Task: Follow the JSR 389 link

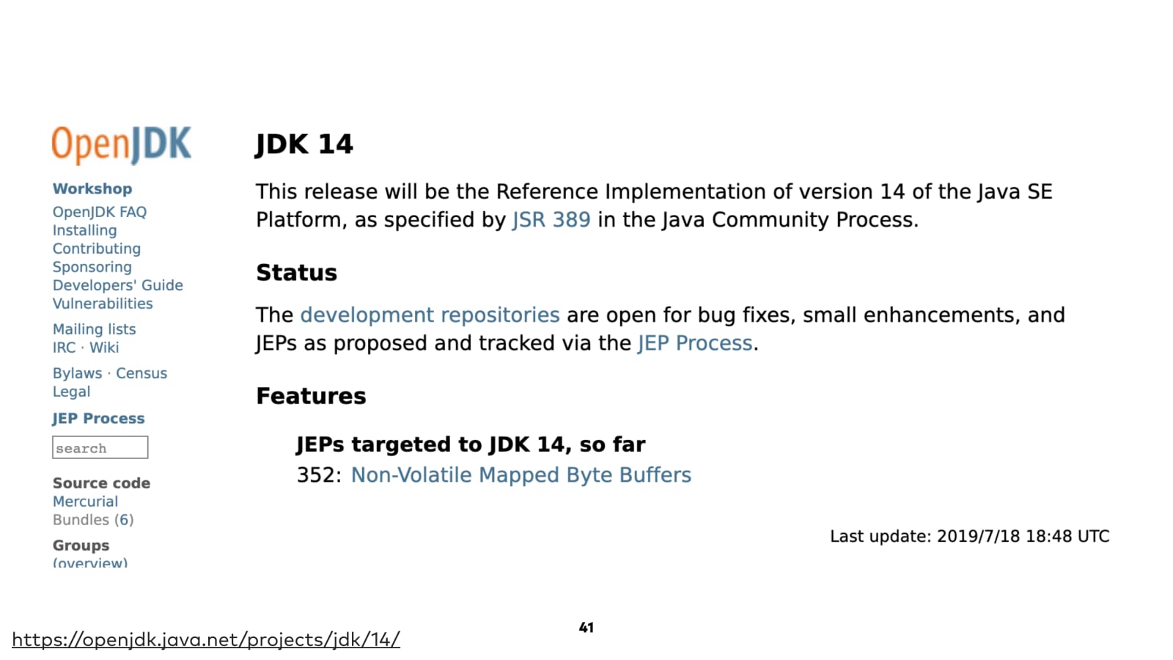Action: point(551,220)
